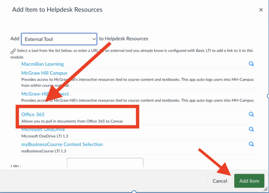269x193 pixels.
Task: Open the Macmillan Learning tool link
Action: (42, 64)
